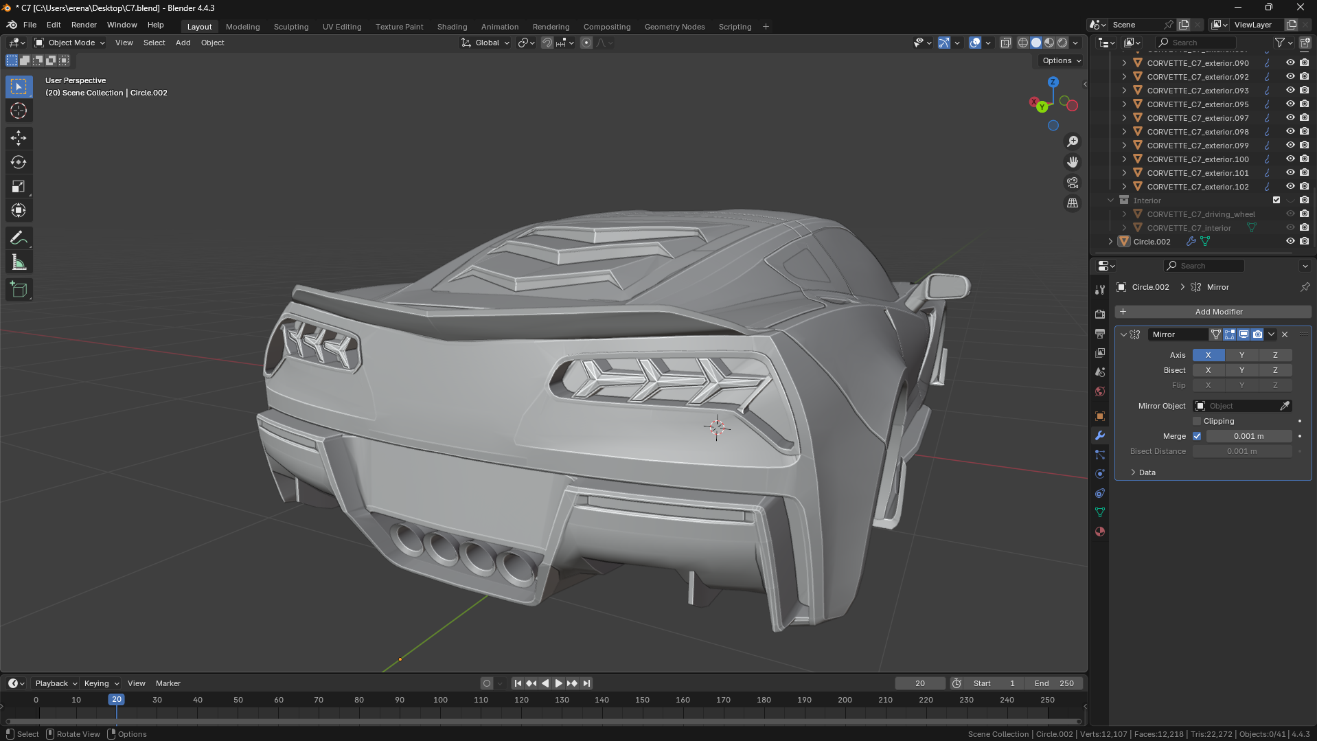1317x741 pixels.
Task: Switch perspective/orthographic with the grid icon
Action: 1073,203
